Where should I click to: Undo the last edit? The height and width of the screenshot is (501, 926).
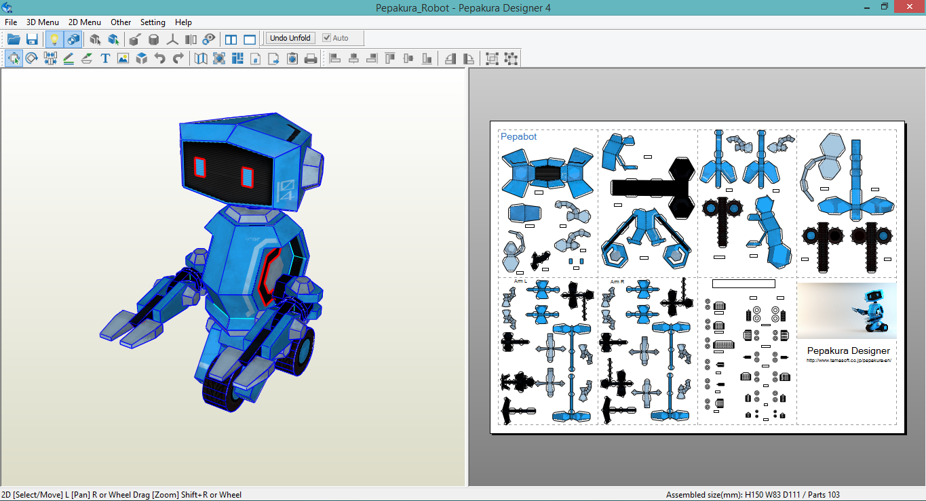coord(159,58)
